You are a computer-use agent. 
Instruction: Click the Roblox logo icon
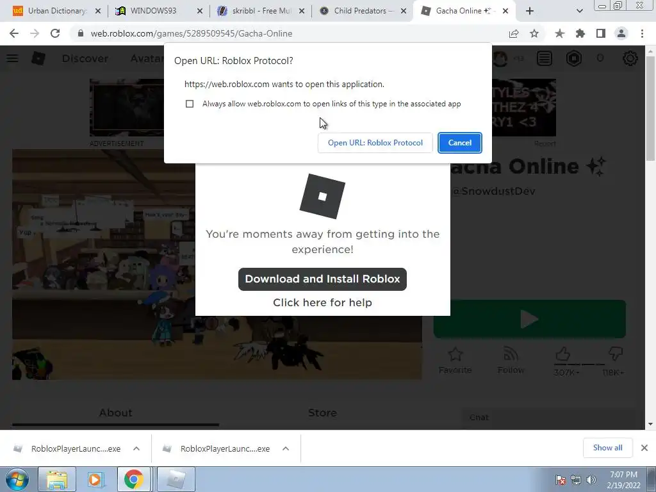pos(38,58)
